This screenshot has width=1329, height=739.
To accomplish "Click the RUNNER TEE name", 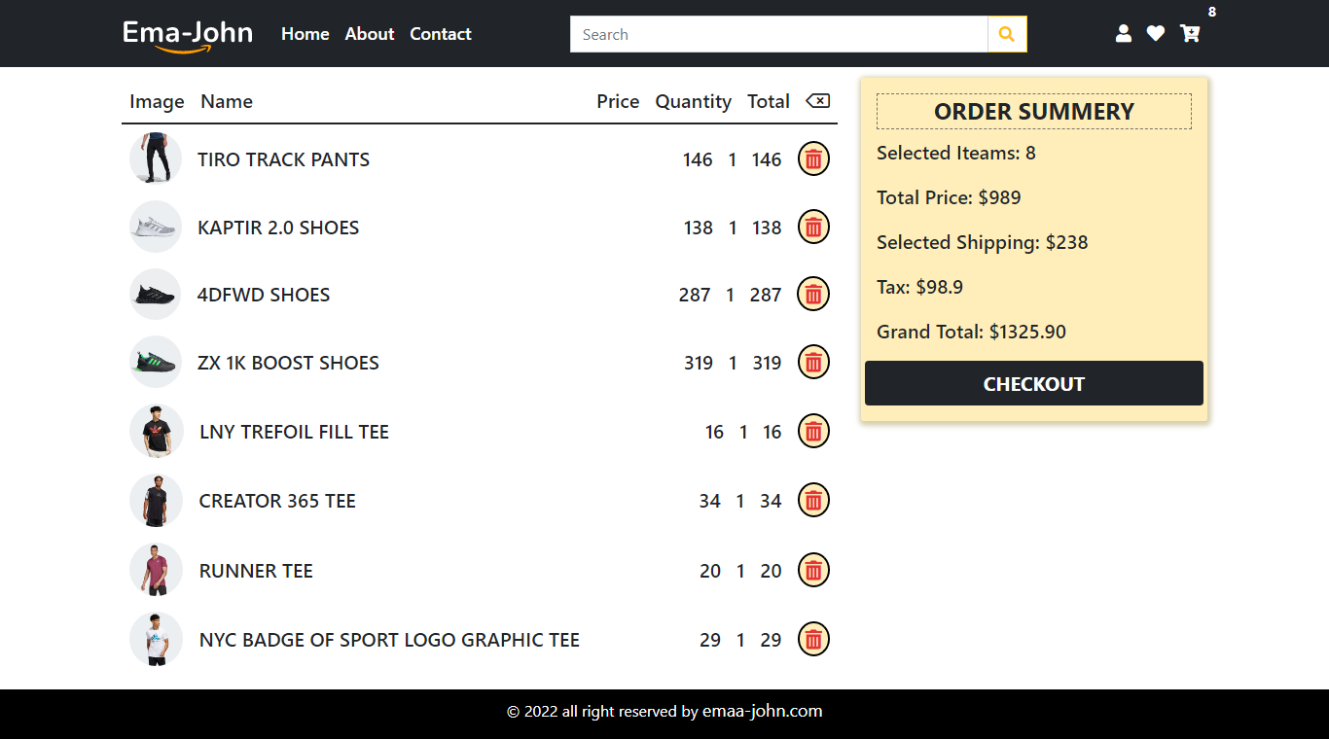I will pyautogui.click(x=256, y=571).
